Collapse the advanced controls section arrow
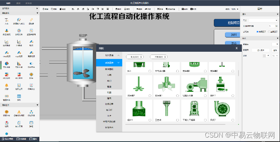Viewport: 280px width, 142px height. click(37, 105)
